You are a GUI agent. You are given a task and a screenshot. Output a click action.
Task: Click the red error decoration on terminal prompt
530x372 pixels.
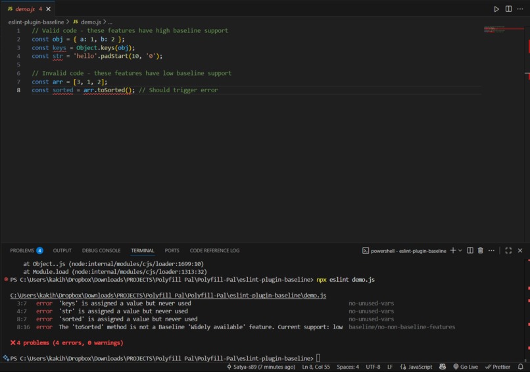coord(6,280)
